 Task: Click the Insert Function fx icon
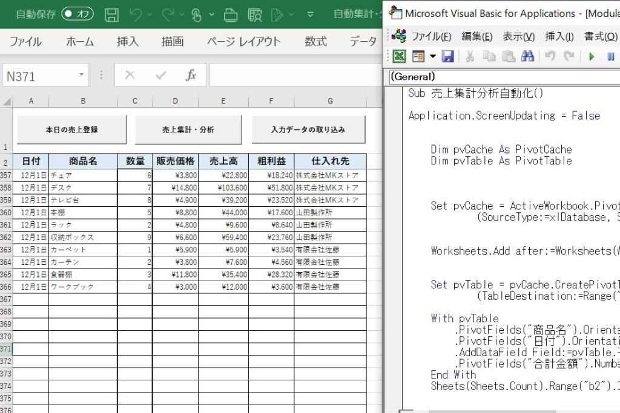click(191, 74)
